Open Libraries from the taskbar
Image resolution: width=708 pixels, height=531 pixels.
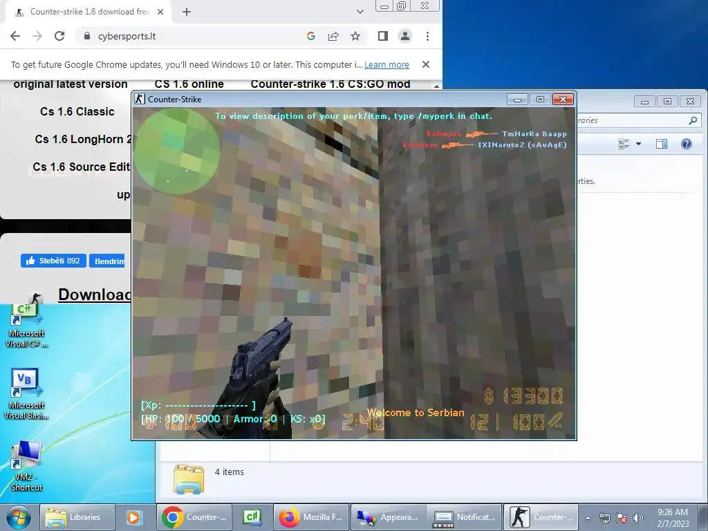pos(77,517)
